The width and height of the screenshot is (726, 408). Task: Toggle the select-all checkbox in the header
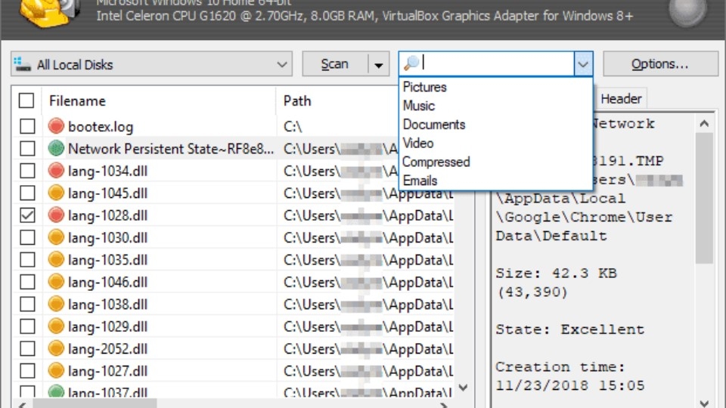tap(26, 100)
